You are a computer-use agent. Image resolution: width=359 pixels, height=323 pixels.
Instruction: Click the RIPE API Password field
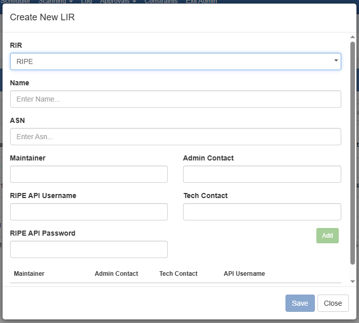coord(89,249)
